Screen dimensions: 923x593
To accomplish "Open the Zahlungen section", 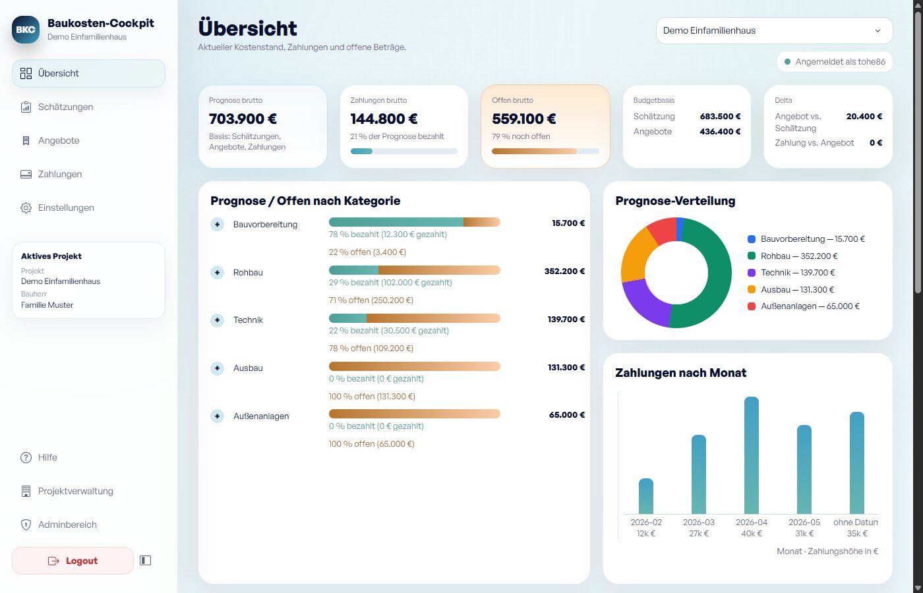I will tap(88, 174).
